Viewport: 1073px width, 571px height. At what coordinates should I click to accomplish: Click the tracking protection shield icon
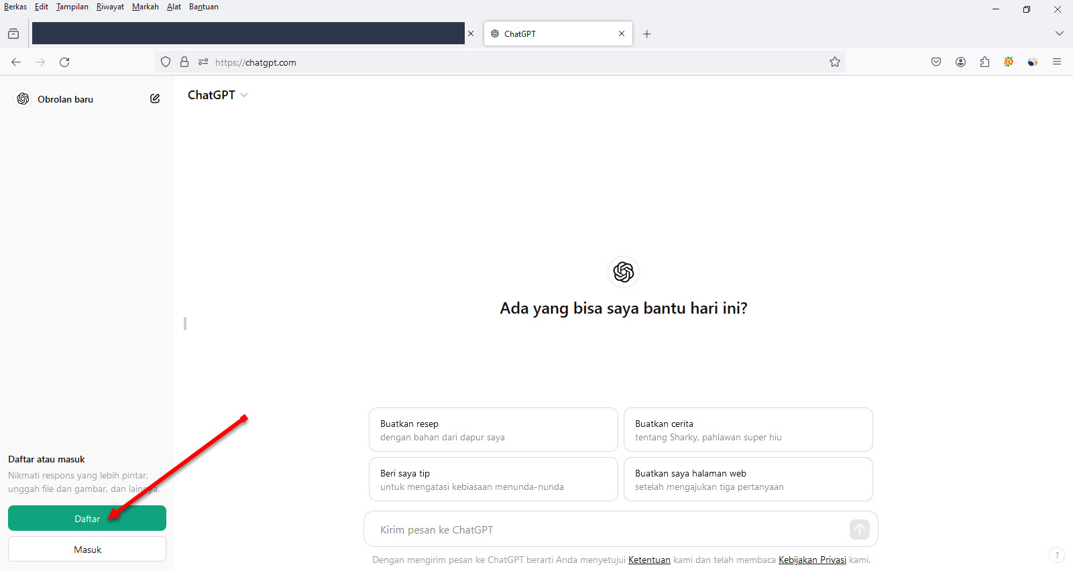coord(166,62)
